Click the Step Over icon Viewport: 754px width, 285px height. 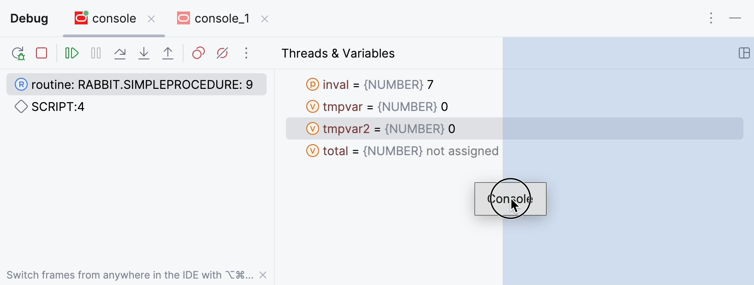point(120,53)
